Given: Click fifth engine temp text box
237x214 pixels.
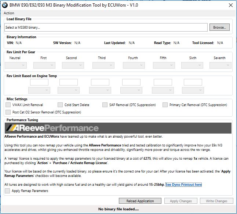Looking at the screenshot, I should 163,82.
